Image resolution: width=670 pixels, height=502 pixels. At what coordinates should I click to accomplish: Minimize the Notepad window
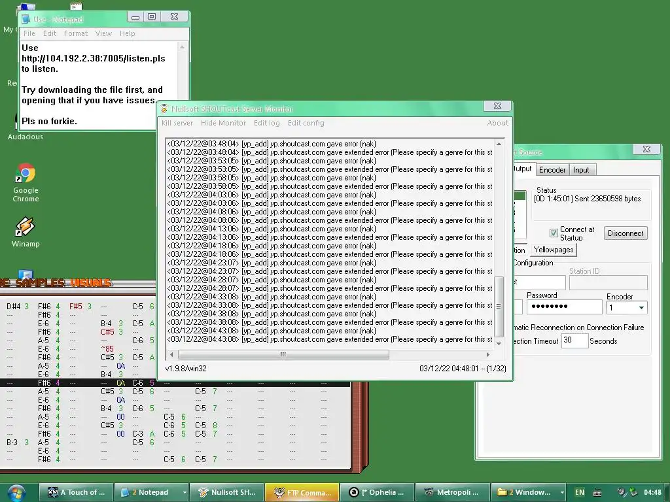(135, 16)
